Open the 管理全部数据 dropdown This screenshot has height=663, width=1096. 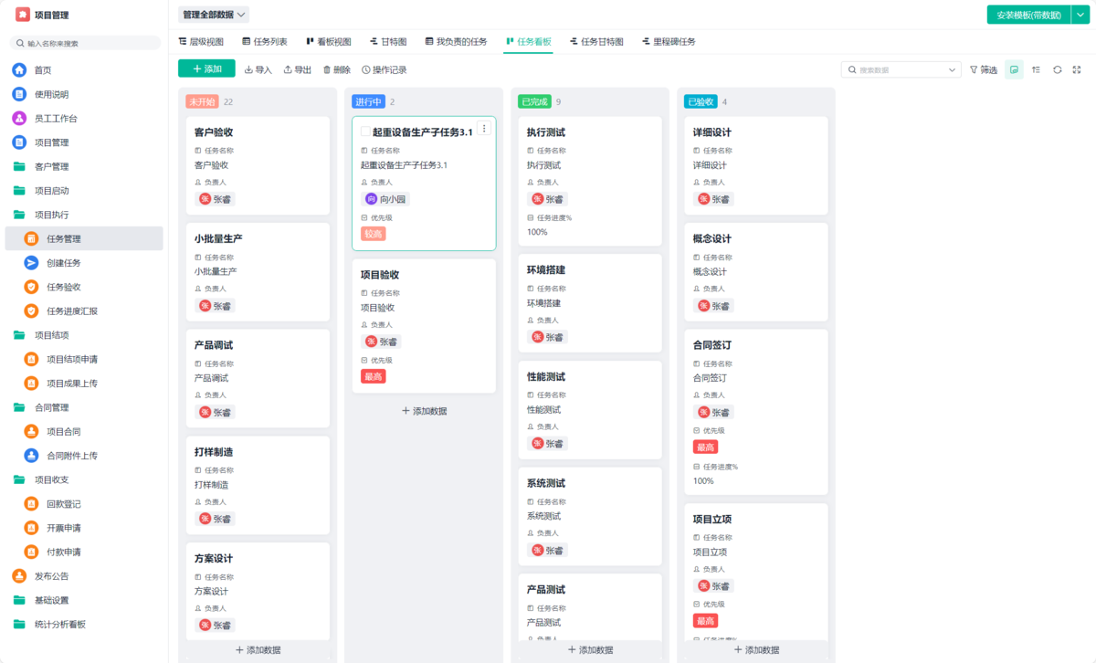click(214, 15)
